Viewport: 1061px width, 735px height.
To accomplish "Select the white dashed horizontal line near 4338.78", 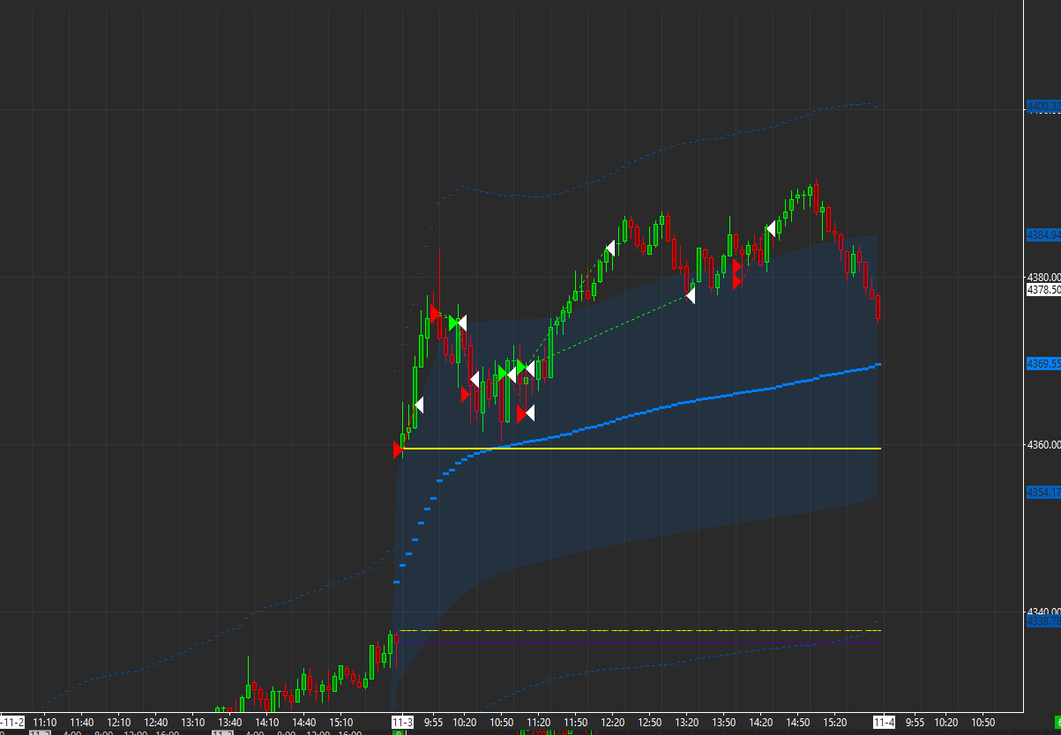I will (639, 630).
